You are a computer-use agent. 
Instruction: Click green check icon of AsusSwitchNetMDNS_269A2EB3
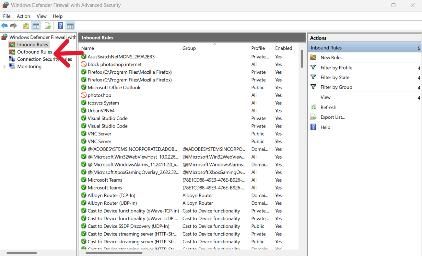point(84,56)
